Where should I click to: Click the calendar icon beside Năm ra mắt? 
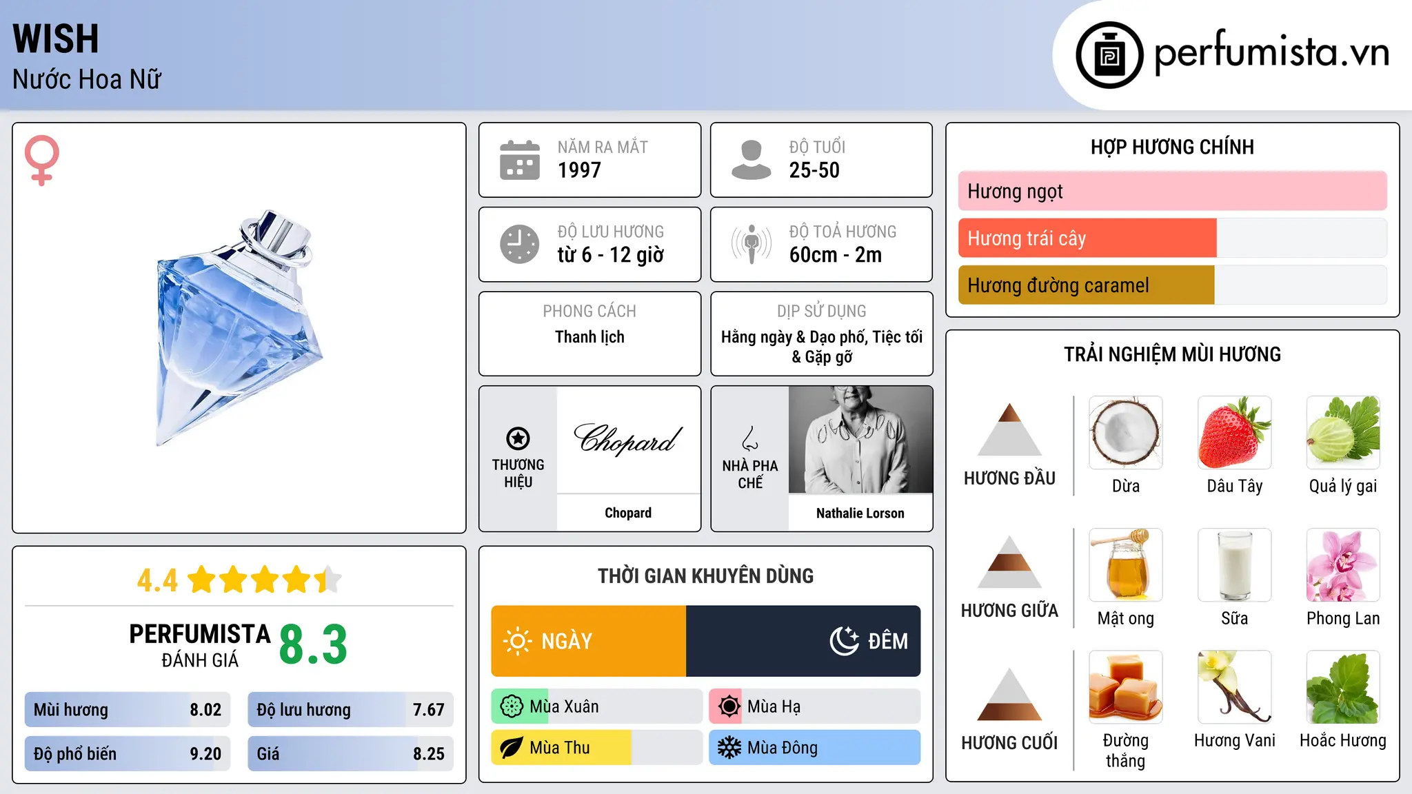pos(520,160)
